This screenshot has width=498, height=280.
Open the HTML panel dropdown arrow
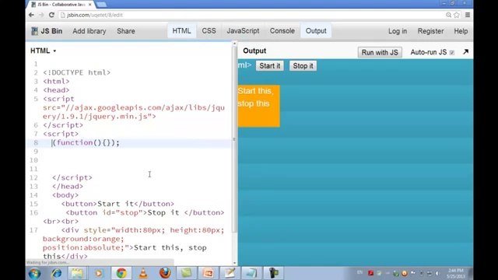54,51
